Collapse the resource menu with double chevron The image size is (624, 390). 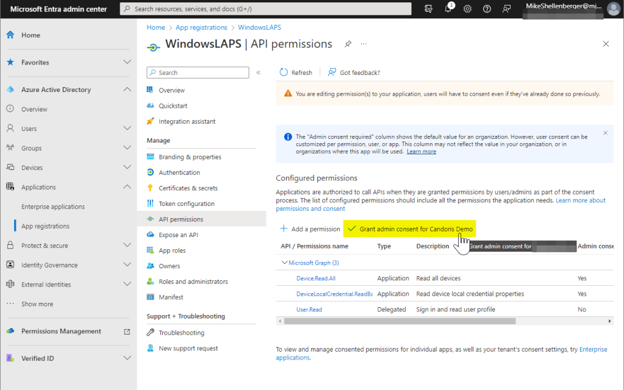(258, 73)
